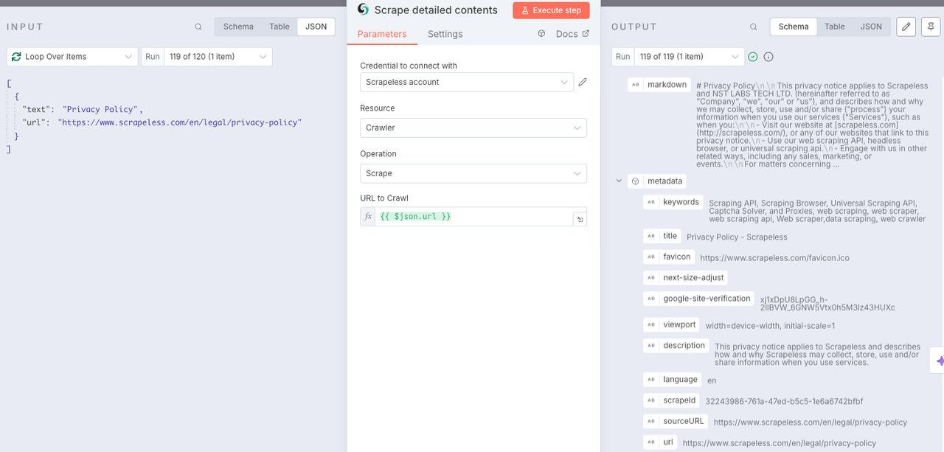The width and height of the screenshot is (944, 452).
Task: Search the input panel with magnifier icon
Action: point(198,27)
